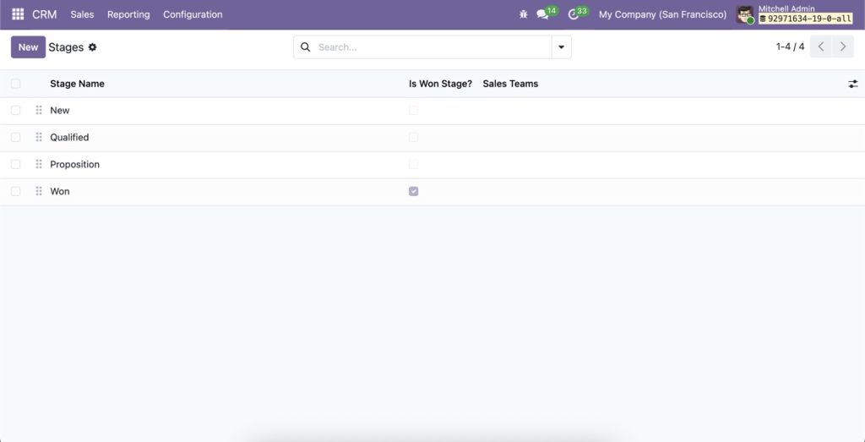The width and height of the screenshot is (865, 442).
Task: Click Mitchell Admin user avatar
Action: pos(744,14)
